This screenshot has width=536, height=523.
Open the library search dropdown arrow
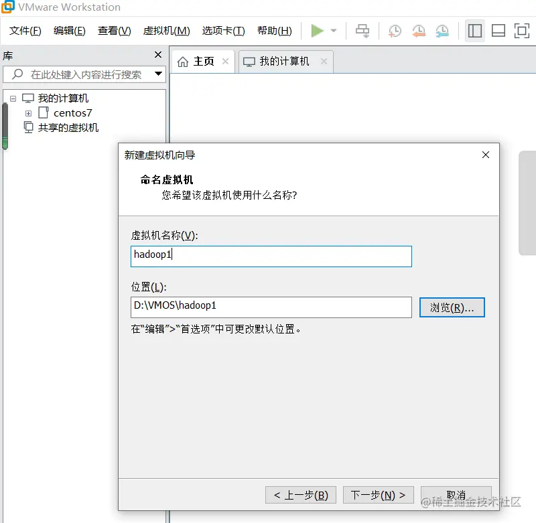coord(157,73)
